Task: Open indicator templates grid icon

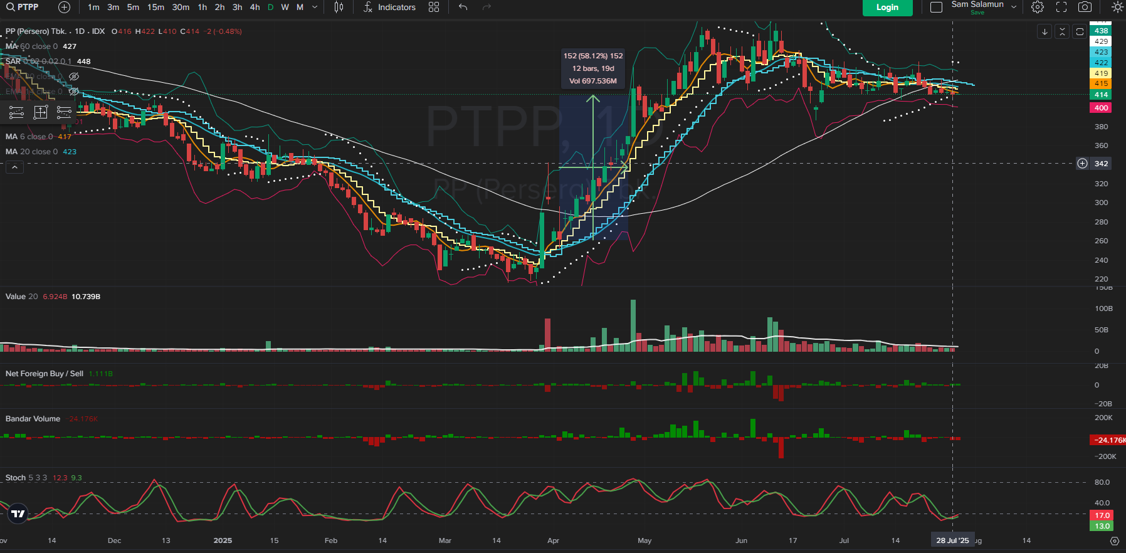Action: pyautogui.click(x=434, y=7)
